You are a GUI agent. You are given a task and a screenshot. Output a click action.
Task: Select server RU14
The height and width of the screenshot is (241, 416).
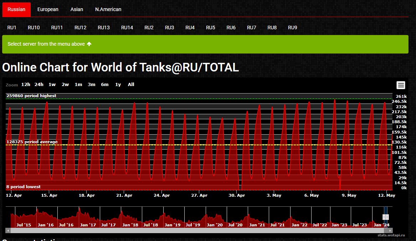(127, 27)
